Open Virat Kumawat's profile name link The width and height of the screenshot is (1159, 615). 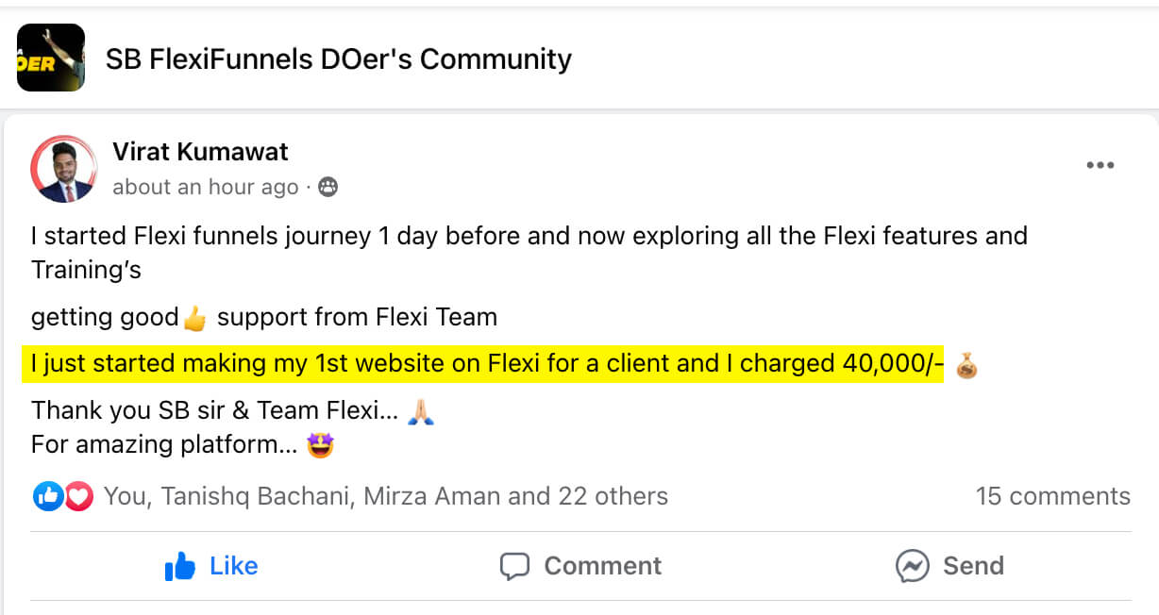[200, 151]
